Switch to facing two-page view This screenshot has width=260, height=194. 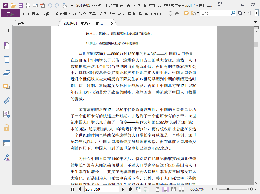pyautogui.click(x=173, y=189)
